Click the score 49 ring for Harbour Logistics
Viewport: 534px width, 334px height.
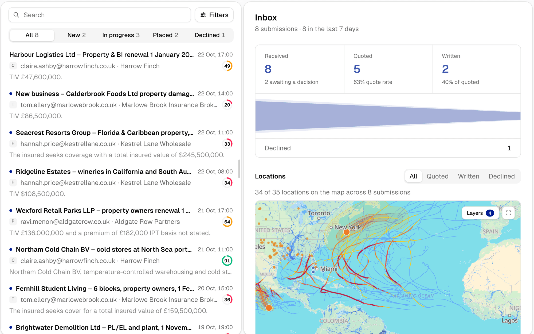[x=227, y=66]
